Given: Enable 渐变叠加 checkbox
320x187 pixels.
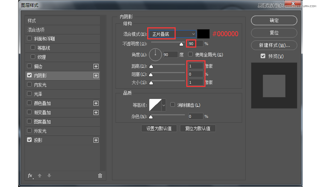Looking at the screenshot, I should pyautogui.click(x=30, y=112).
